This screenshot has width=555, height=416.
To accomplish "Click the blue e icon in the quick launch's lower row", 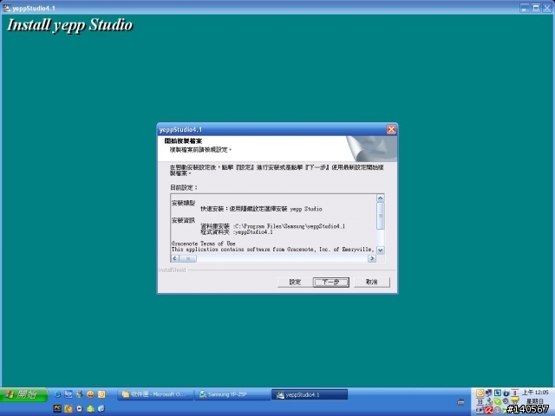I will click(101, 408).
